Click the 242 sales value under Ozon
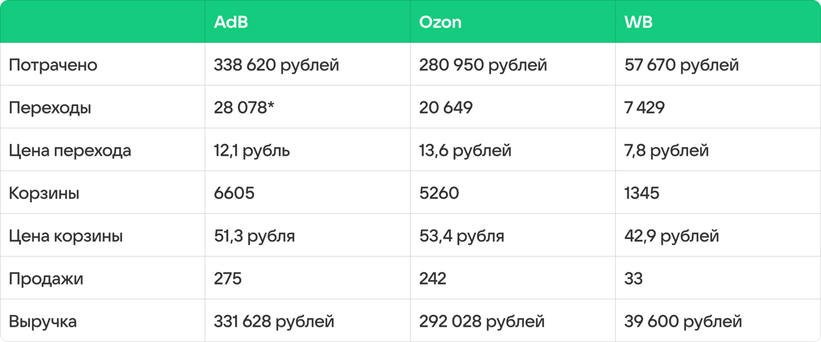The image size is (821, 342). pos(433,279)
